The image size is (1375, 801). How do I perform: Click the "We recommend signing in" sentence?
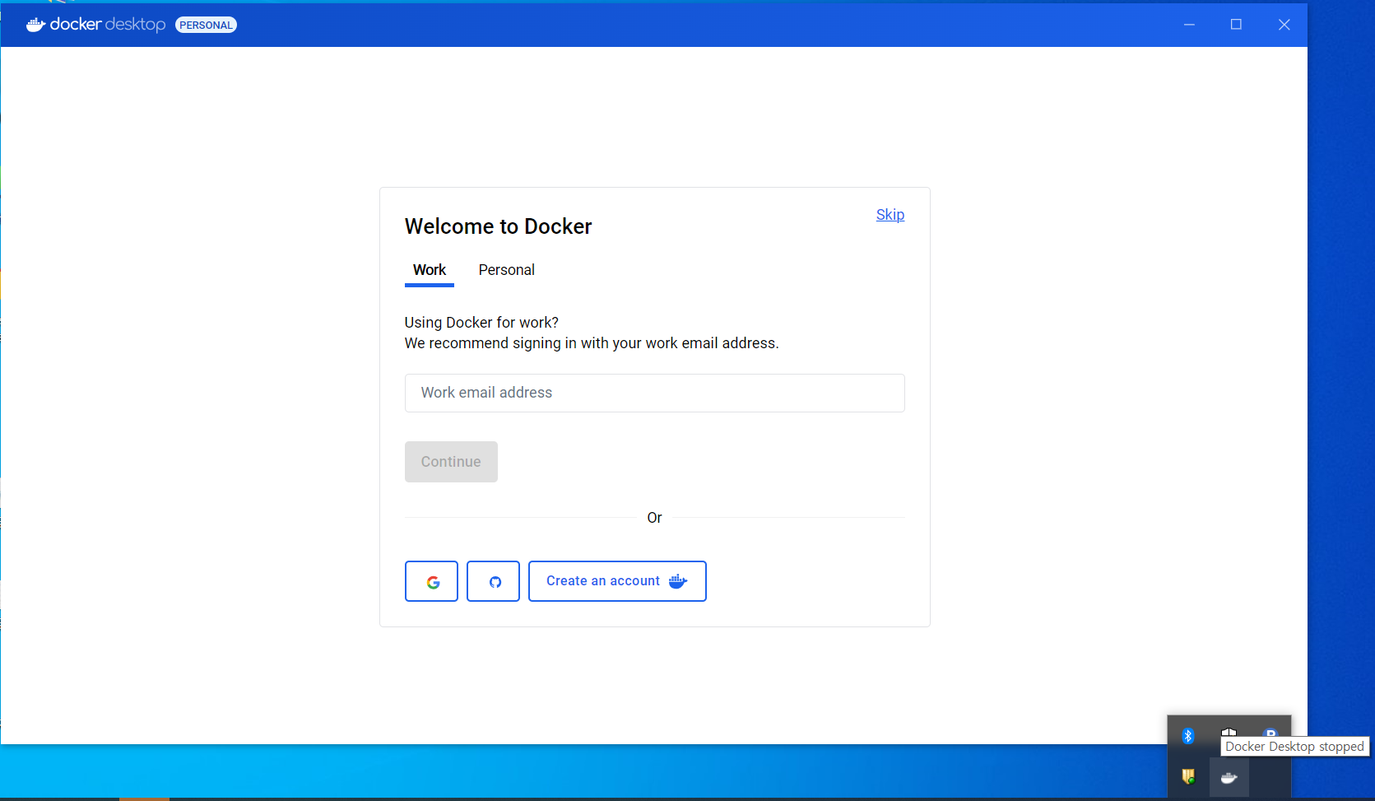(592, 343)
